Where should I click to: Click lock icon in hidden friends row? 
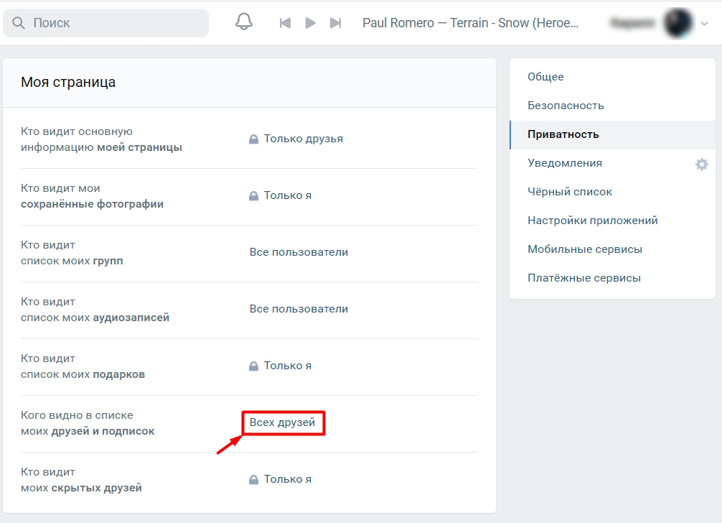click(254, 479)
